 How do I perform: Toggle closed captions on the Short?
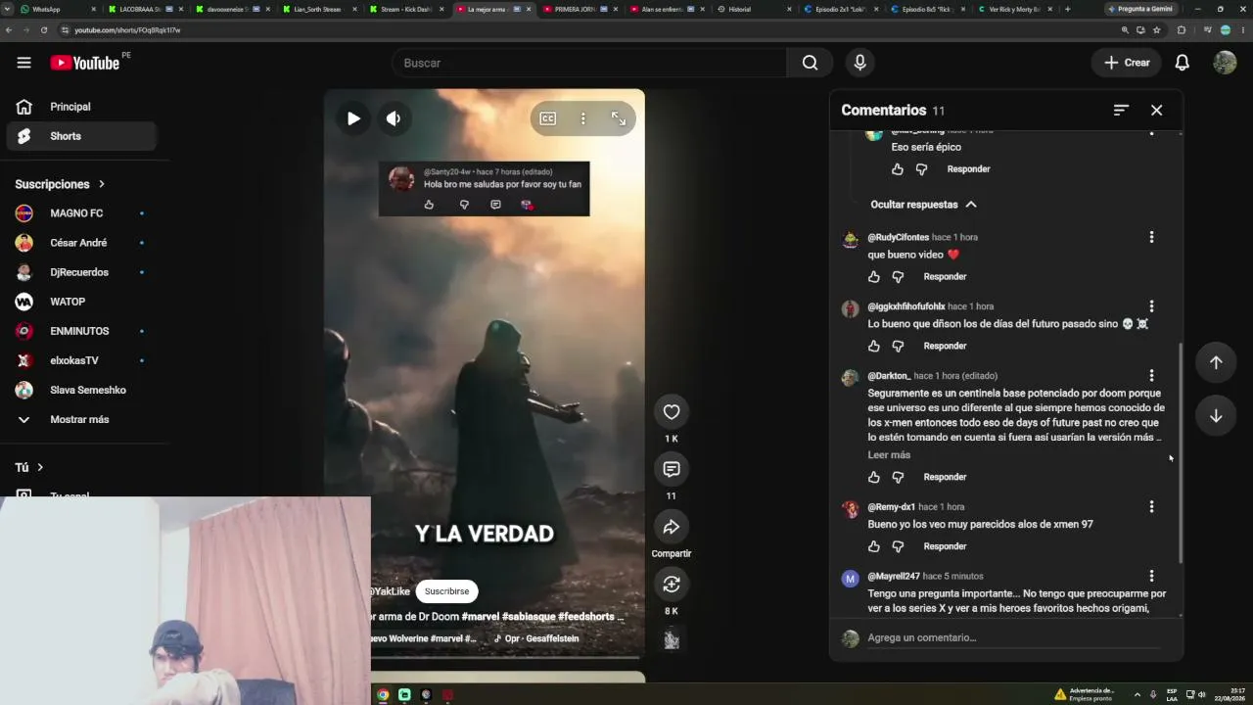[548, 118]
